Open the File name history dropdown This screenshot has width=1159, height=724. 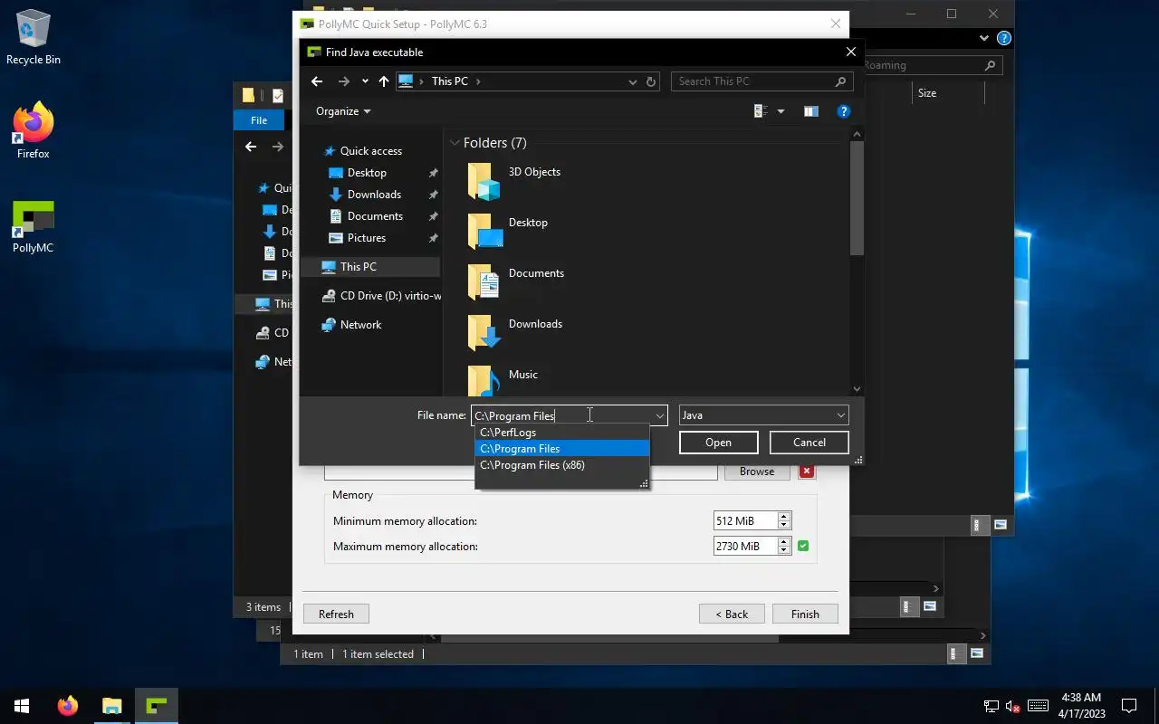click(x=659, y=415)
